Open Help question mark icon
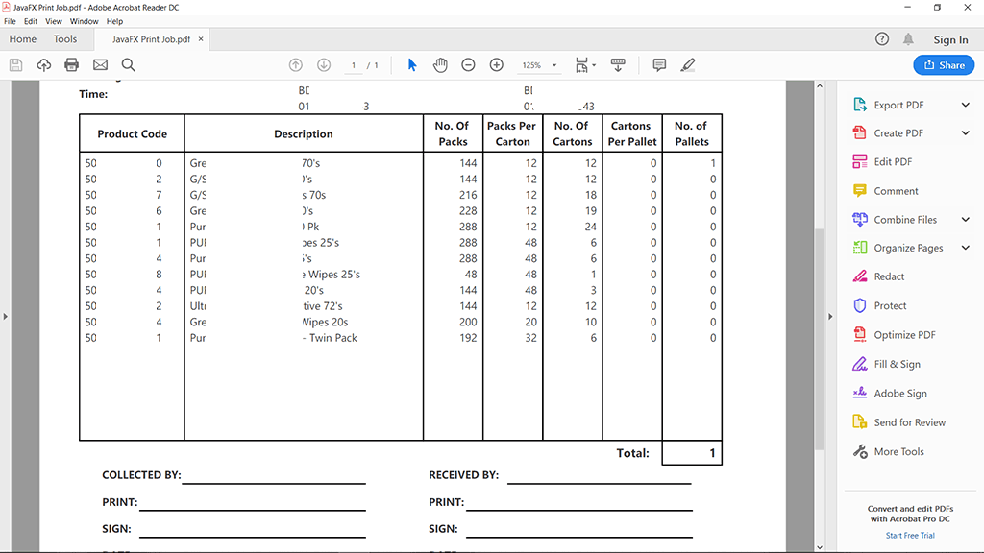Screen dimensions: 984x553 click(x=882, y=38)
